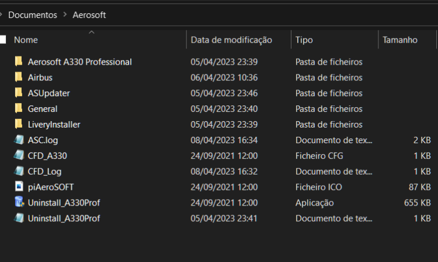Click the CFD_A330 file name

click(47, 155)
